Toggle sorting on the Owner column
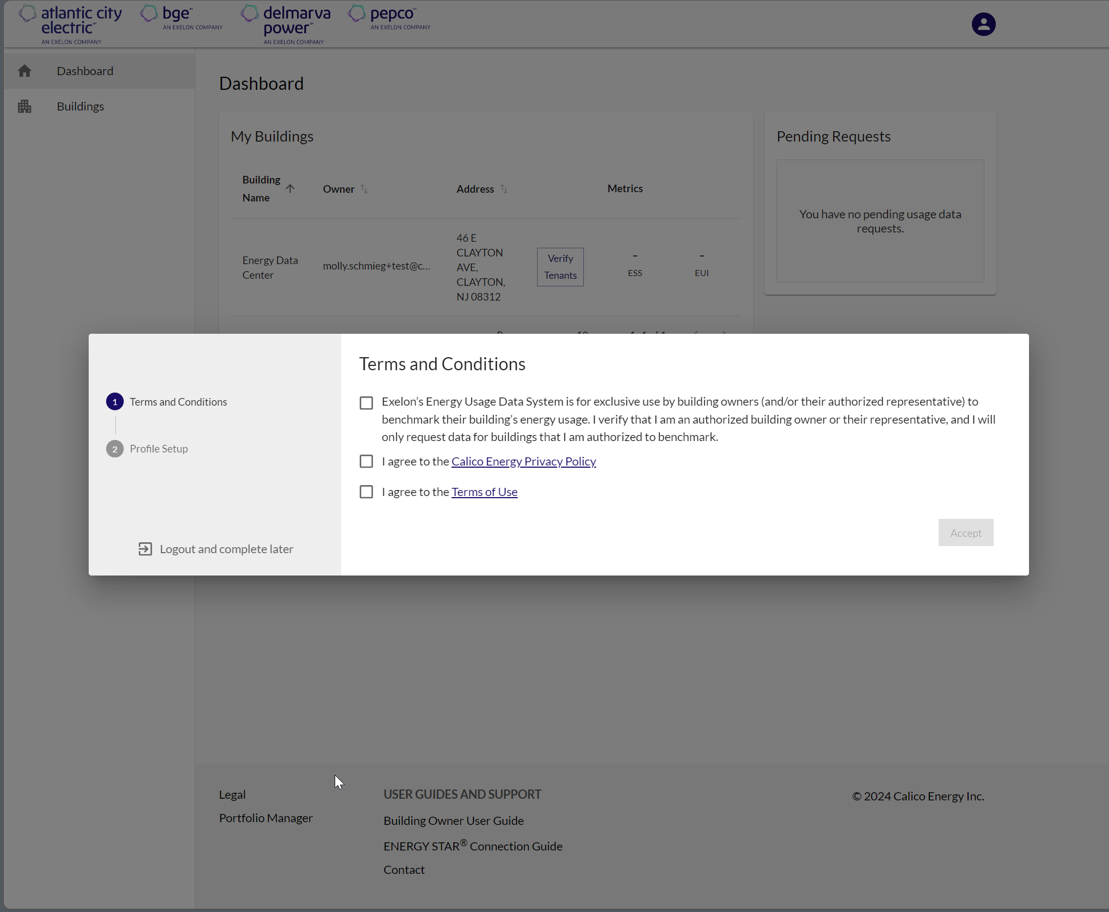Image resolution: width=1109 pixels, height=912 pixels. point(364,189)
